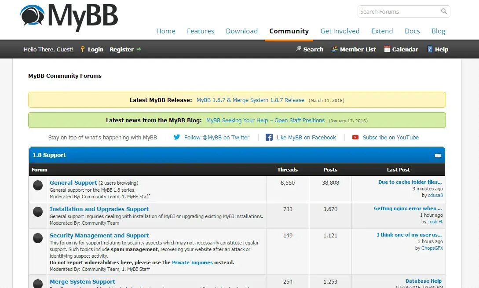Open last post 'Due to cache folder files...'
479x288 pixels.
click(x=410, y=182)
